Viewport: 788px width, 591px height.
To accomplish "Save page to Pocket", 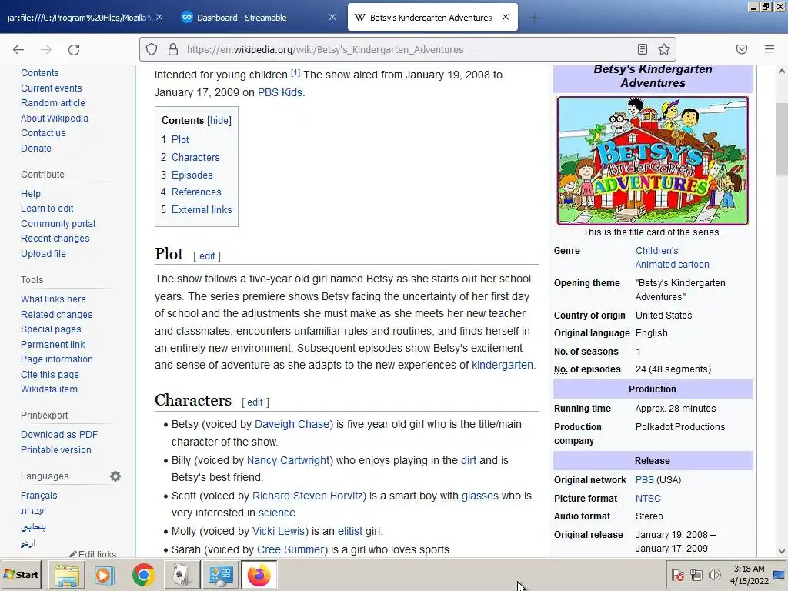I will pos(742,49).
